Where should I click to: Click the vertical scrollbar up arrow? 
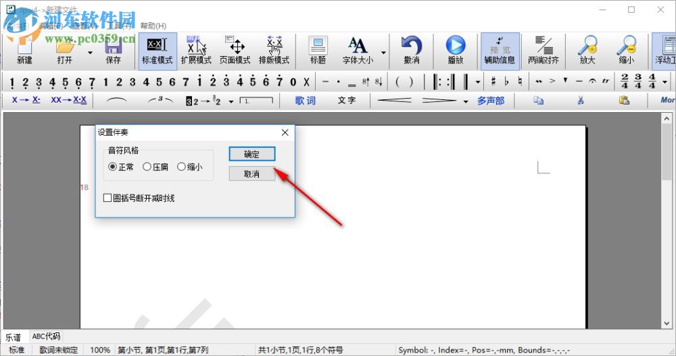[667, 118]
